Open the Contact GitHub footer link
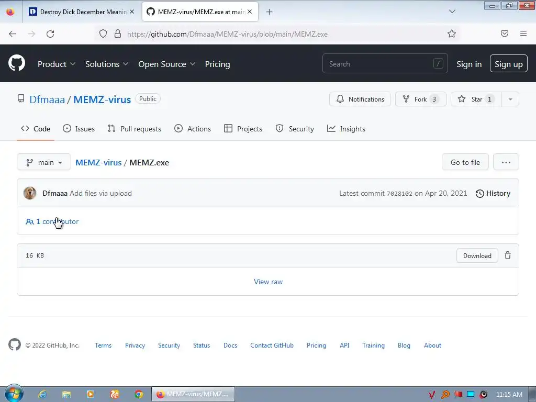536x402 pixels. click(x=272, y=345)
